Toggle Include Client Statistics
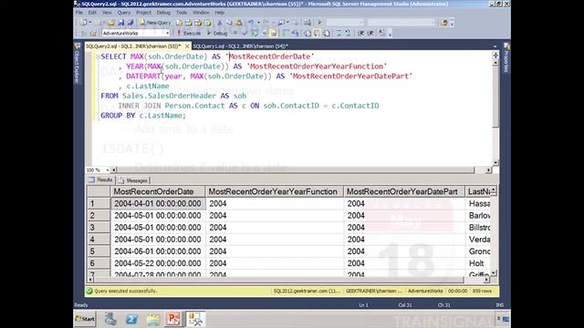This screenshot has width=584, height=328. pyautogui.click(x=296, y=33)
